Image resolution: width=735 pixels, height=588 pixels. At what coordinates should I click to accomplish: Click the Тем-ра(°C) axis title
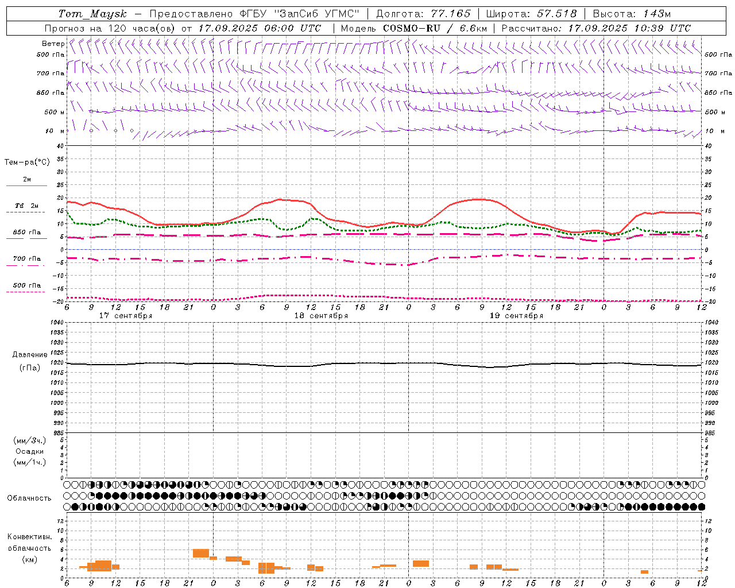[x=27, y=163]
